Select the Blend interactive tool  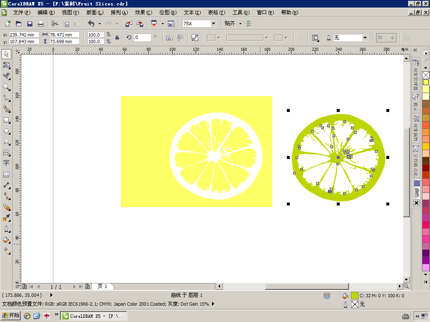6,207
